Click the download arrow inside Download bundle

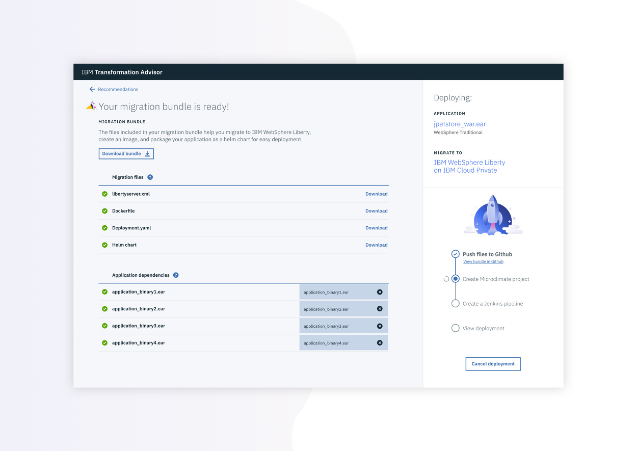[148, 153]
